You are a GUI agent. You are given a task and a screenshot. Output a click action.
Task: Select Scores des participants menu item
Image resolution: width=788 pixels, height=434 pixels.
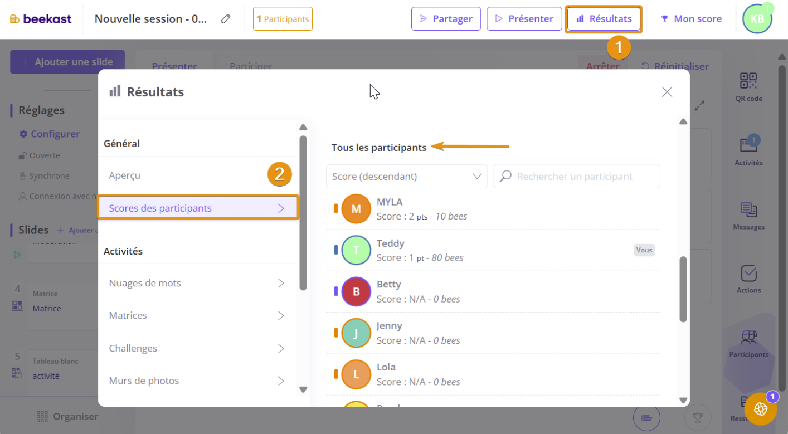197,208
